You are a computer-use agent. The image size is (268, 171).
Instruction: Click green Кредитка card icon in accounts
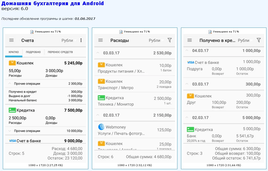12,110
